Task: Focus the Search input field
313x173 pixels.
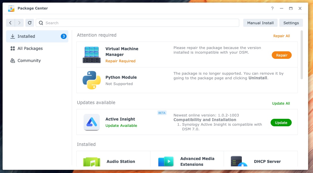Action: click(x=137, y=23)
